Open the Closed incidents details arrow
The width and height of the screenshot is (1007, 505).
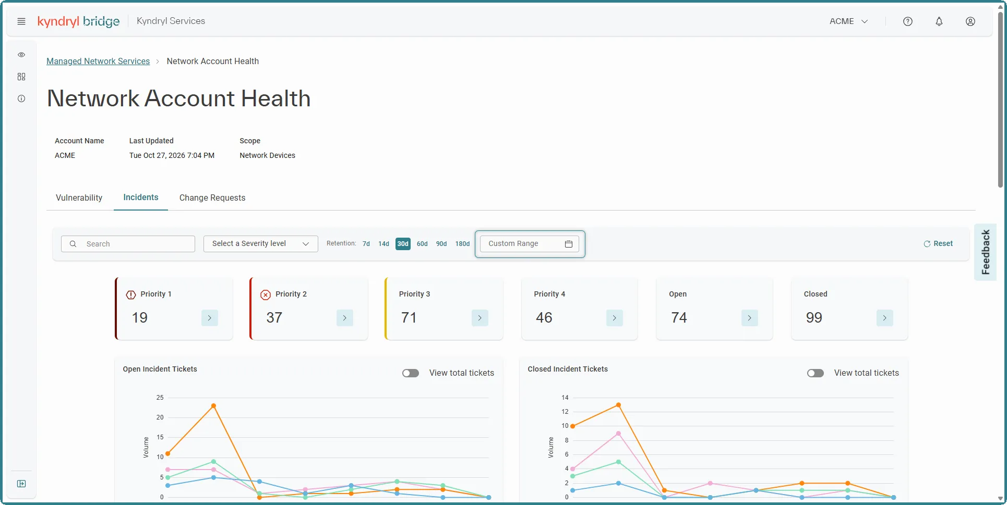click(x=885, y=318)
